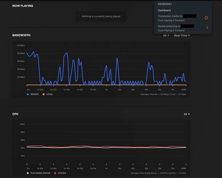Image resolution: width=222 pixels, height=178 pixels.
Task: Select the DS1621XS+ server name
Action: tap(165, 4)
